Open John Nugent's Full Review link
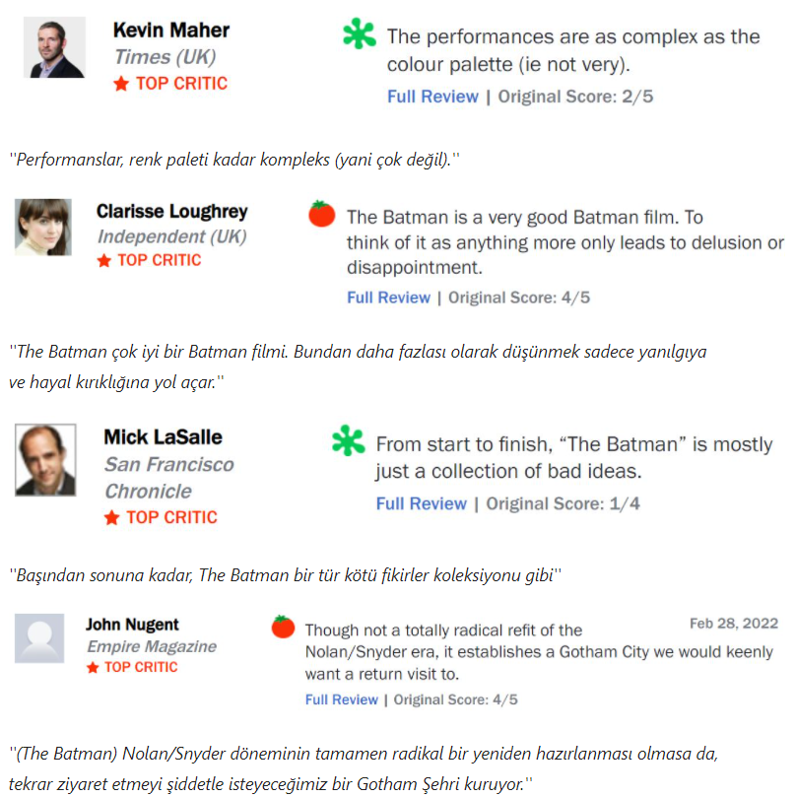 click(341, 699)
